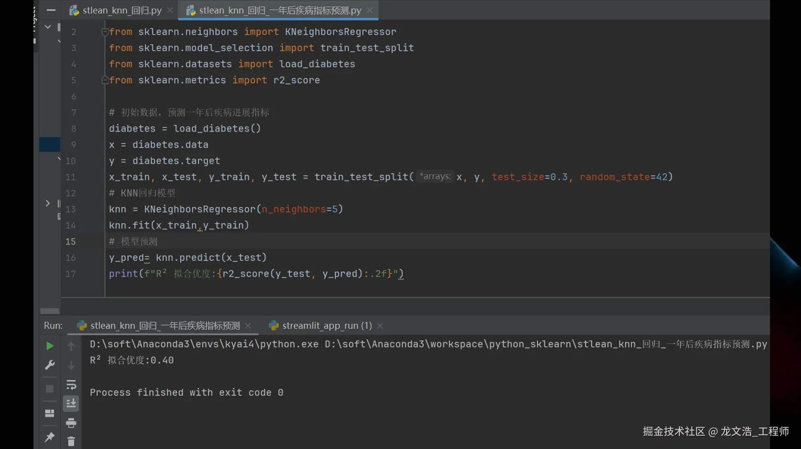Close the 一年后疾病指标预测.py editor tab
Viewport: 801px width, 449px height.
pos(370,10)
